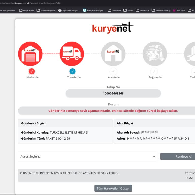Click the browser address bar URL

click(30, 3)
